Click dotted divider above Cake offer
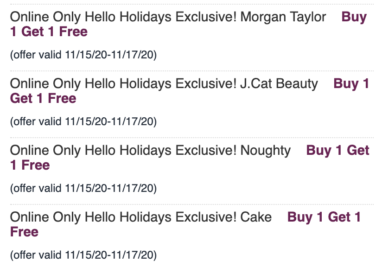382x267 pixels. tap(192, 204)
